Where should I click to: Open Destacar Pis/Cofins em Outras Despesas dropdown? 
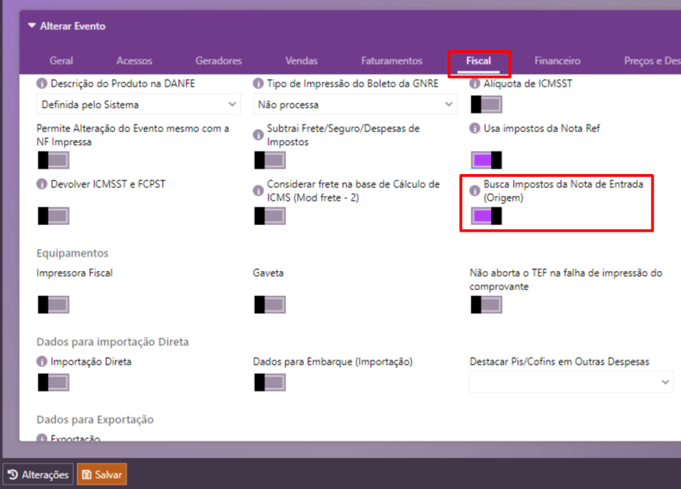(571, 382)
